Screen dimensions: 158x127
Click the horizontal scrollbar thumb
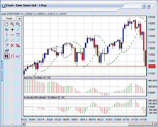tap(140, 124)
